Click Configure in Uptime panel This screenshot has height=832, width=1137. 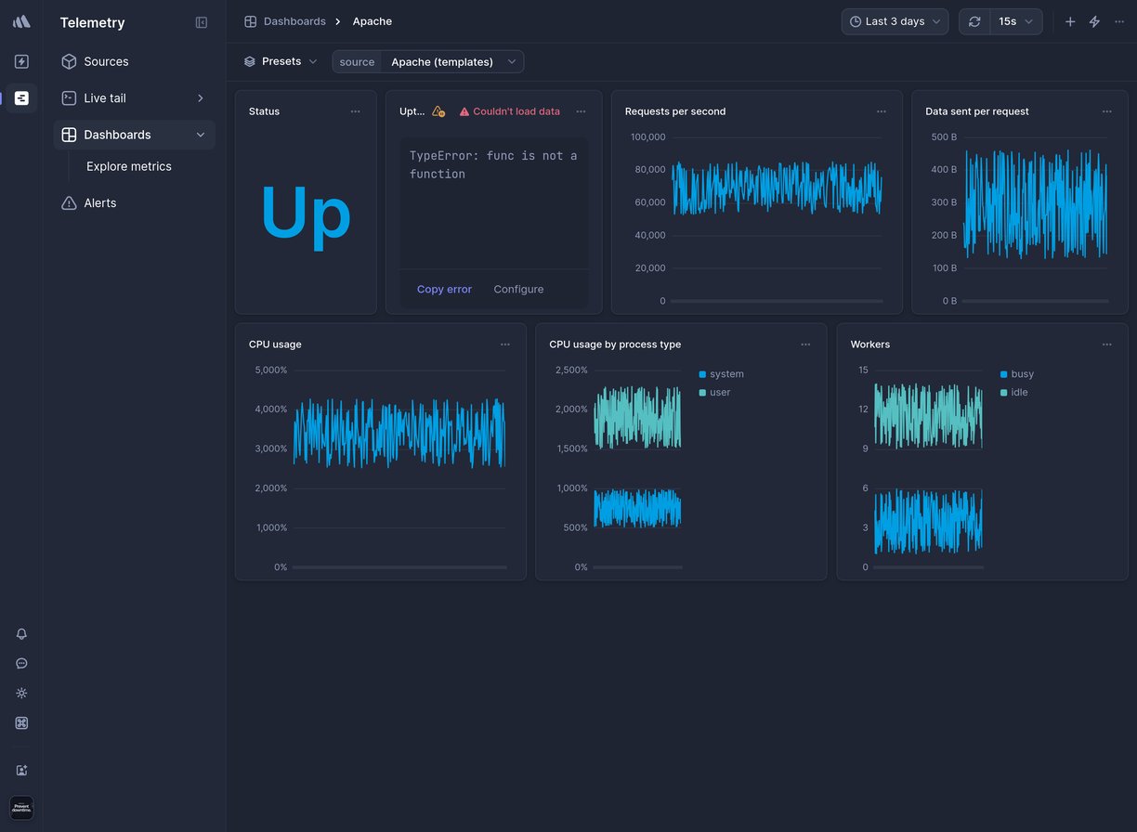[518, 289]
